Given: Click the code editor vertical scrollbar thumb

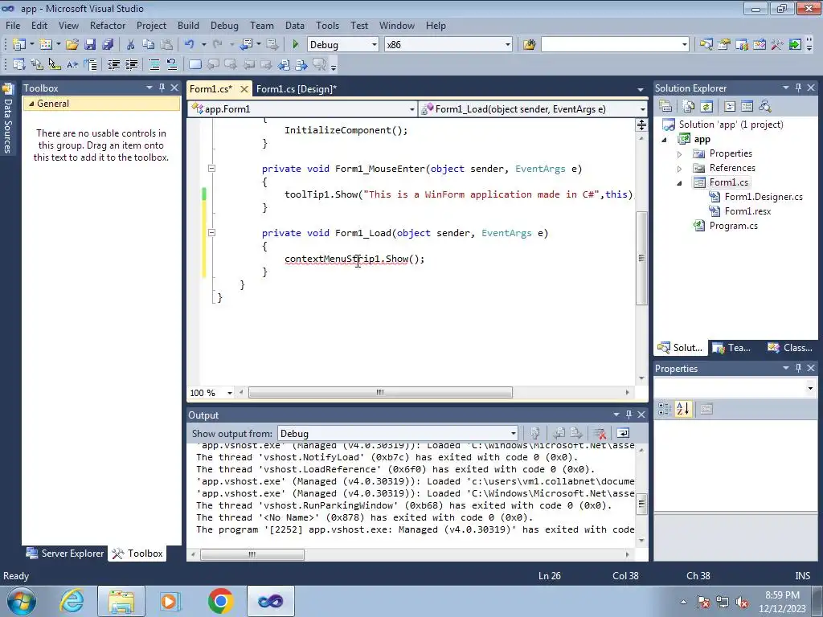Looking at the screenshot, I should pyautogui.click(x=641, y=258).
